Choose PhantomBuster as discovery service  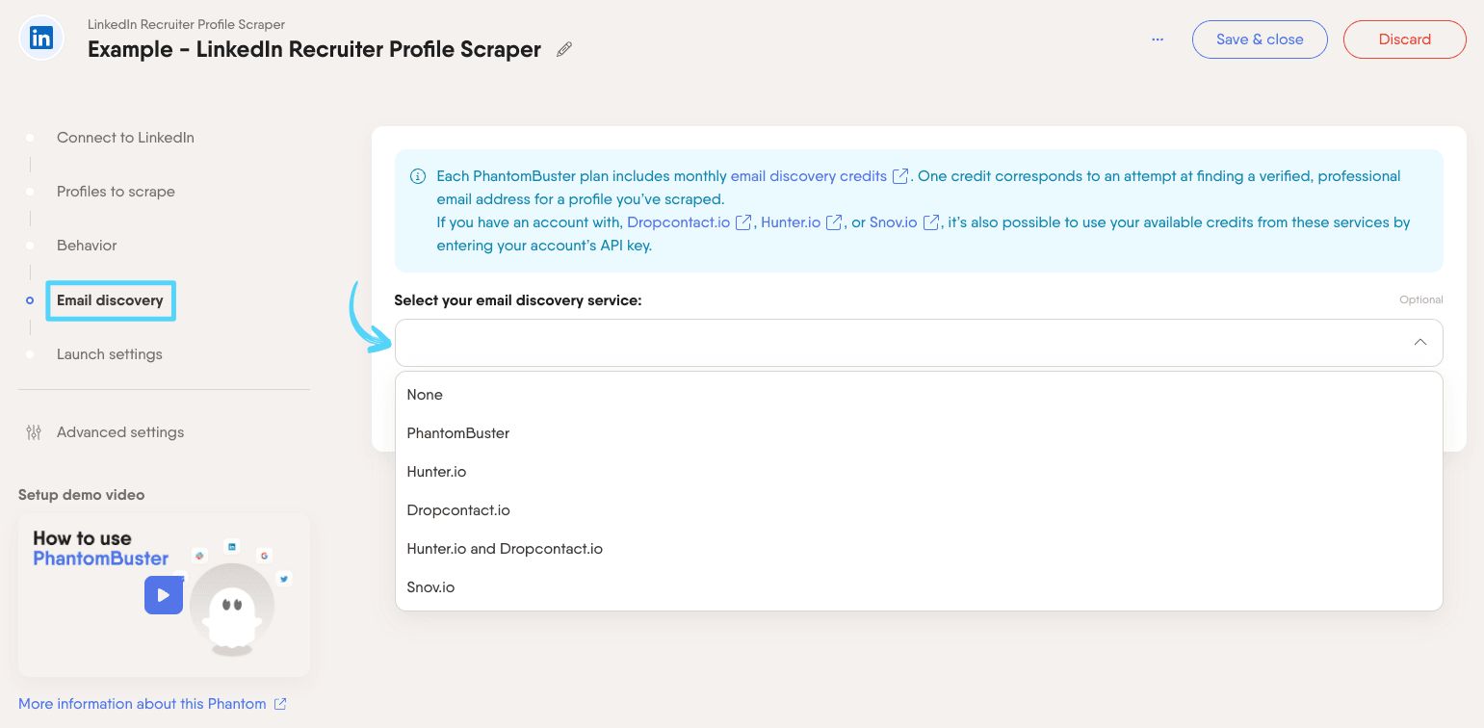point(919,433)
